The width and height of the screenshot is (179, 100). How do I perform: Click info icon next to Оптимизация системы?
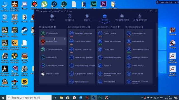pyautogui.click(x=89, y=27)
